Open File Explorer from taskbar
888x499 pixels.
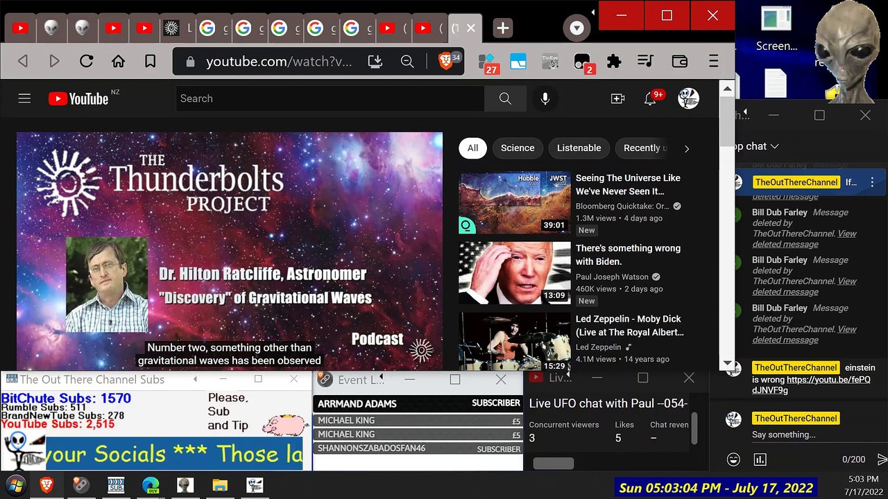220,485
